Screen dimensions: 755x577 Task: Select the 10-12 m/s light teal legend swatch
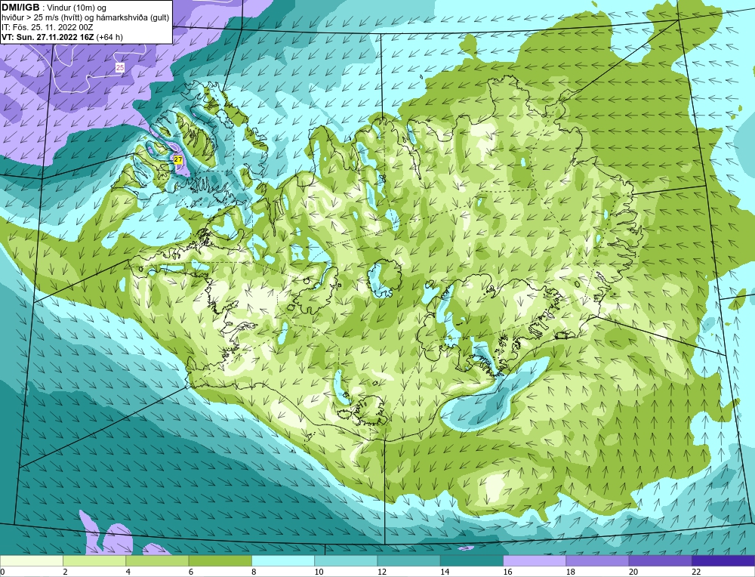[x=346, y=560]
